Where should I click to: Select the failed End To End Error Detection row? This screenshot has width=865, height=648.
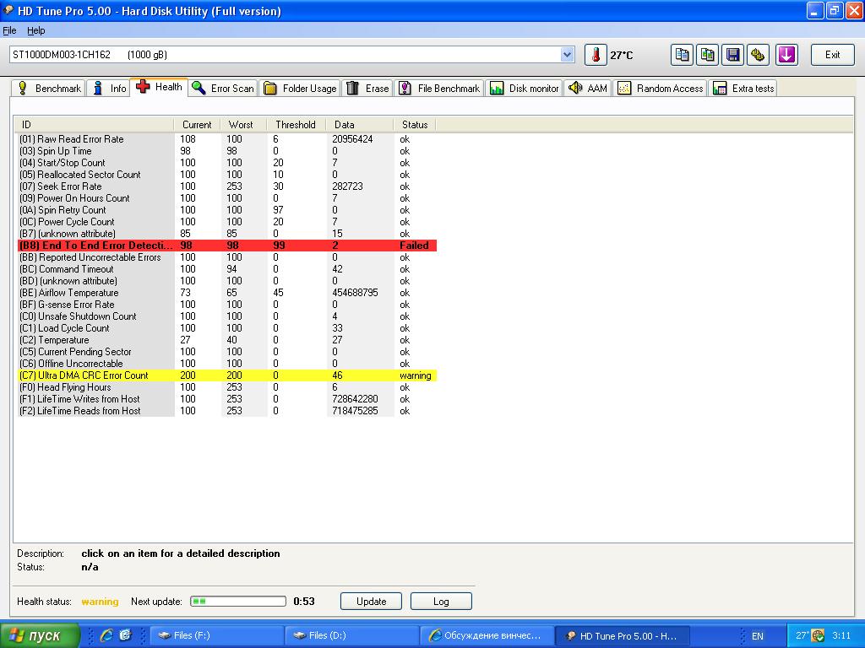point(226,246)
